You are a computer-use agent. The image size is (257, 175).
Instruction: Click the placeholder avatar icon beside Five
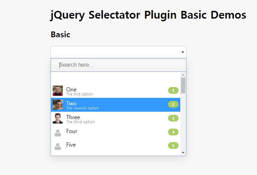pos(57,147)
